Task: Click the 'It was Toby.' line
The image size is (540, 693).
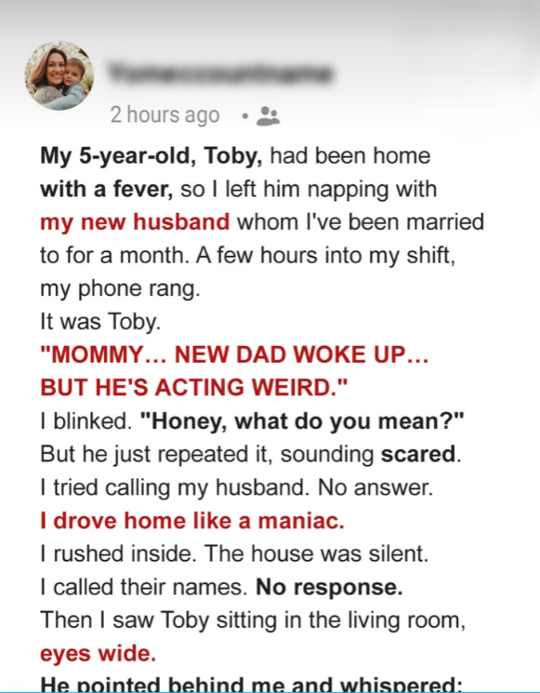Action: point(100,322)
